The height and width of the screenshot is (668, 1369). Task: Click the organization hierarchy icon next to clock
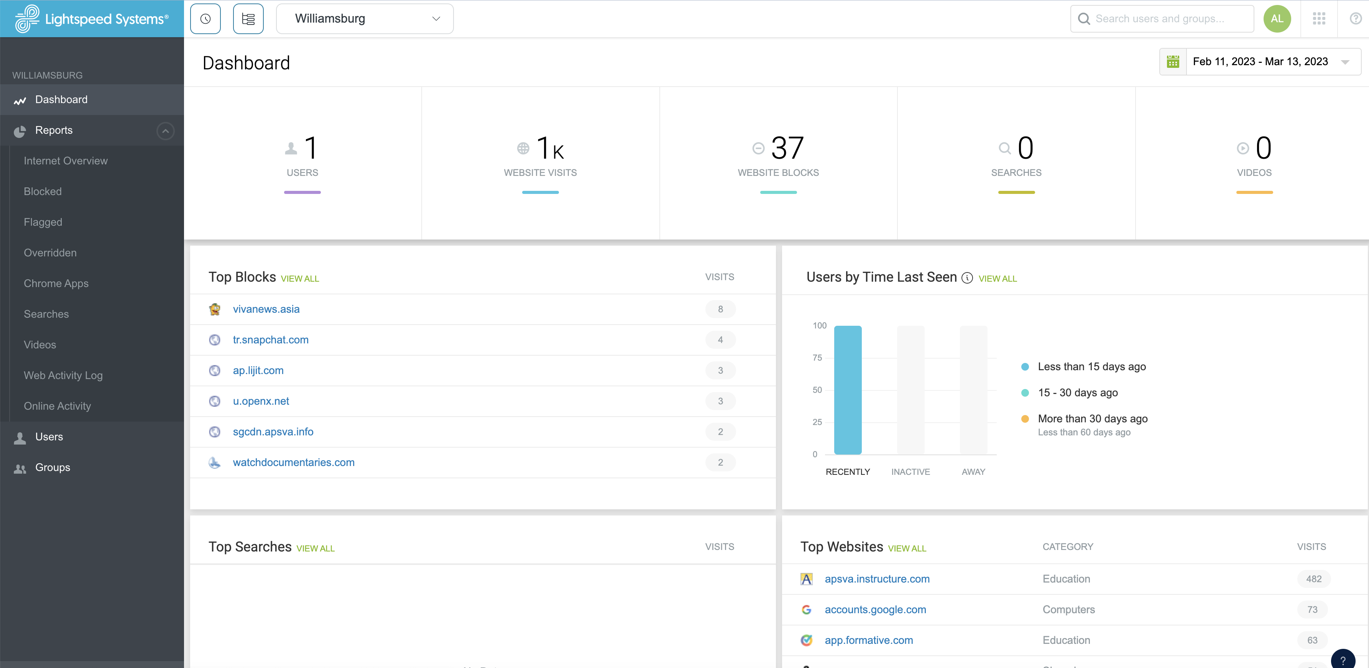248,18
